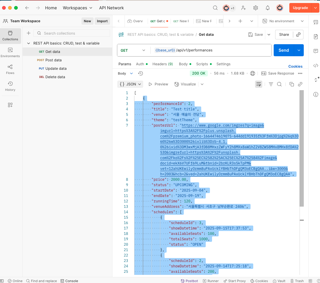Open the History sidebar panel
Viewport: 320px width, 283px height.
10,86
